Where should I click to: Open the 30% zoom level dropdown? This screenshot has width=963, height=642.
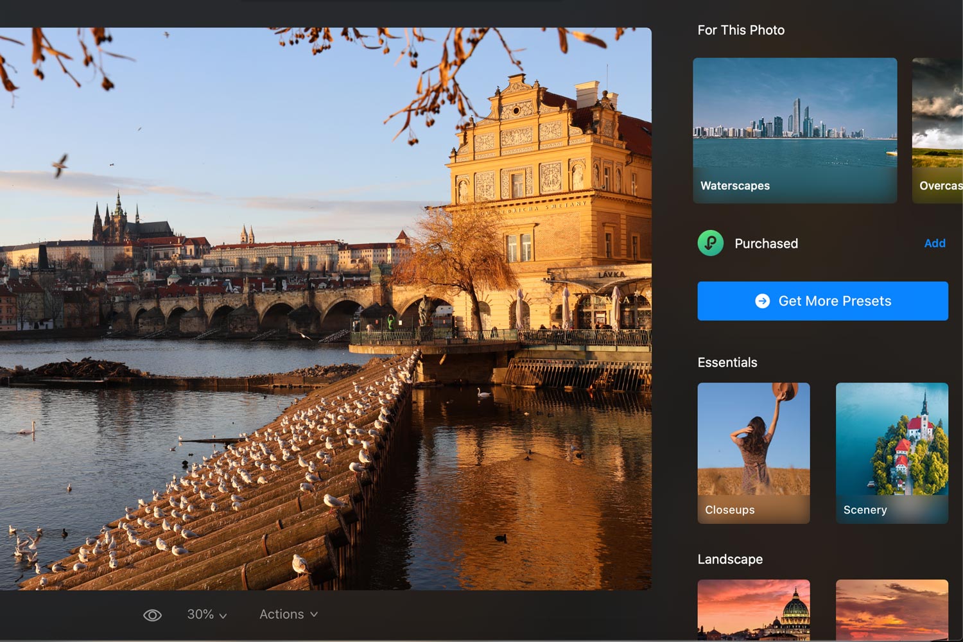206,614
